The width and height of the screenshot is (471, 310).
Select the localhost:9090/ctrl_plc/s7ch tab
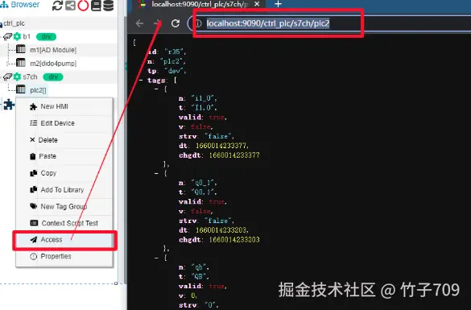click(x=200, y=4)
